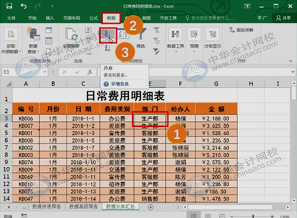Switch to page layout view in status bar
297x218 pixels.
click(x=208, y=216)
